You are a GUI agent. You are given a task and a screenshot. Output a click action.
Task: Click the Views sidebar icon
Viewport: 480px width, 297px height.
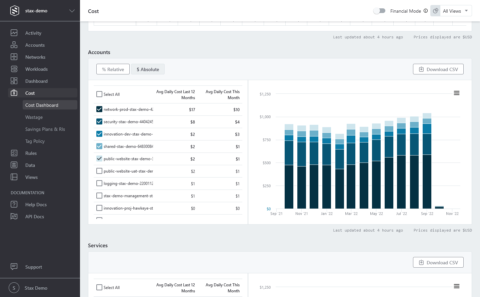point(14,177)
